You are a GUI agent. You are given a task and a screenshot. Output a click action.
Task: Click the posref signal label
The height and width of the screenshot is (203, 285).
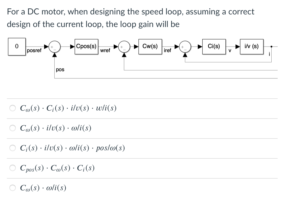(34, 51)
